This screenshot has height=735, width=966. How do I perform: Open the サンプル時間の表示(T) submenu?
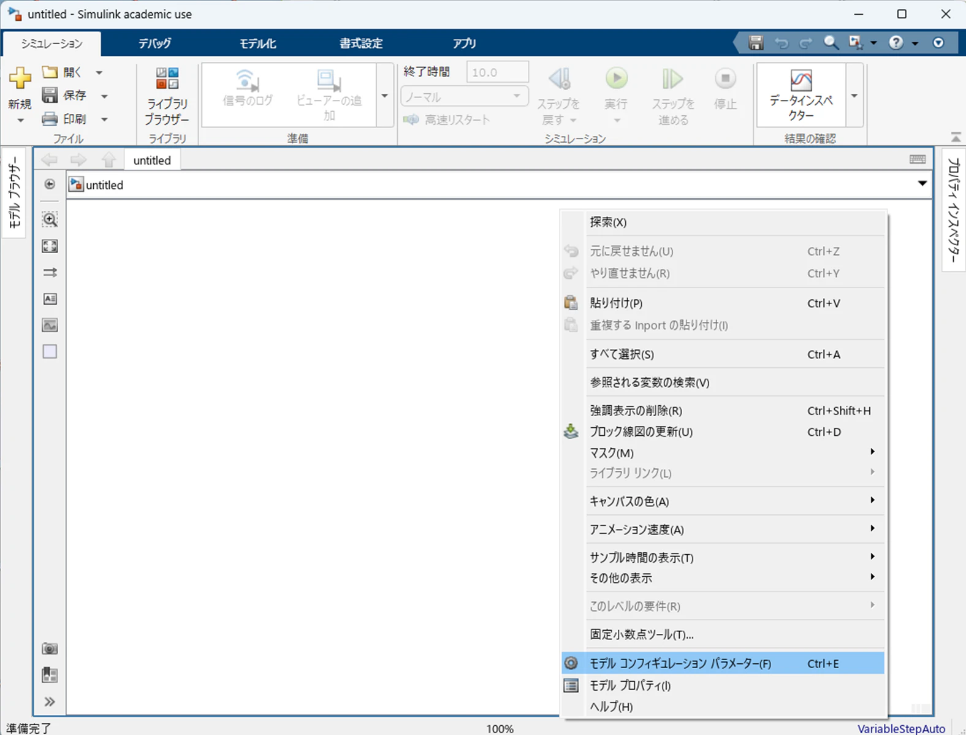tap(723, 557)
